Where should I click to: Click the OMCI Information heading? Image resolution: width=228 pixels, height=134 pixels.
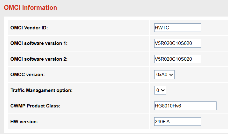[30, 8]
